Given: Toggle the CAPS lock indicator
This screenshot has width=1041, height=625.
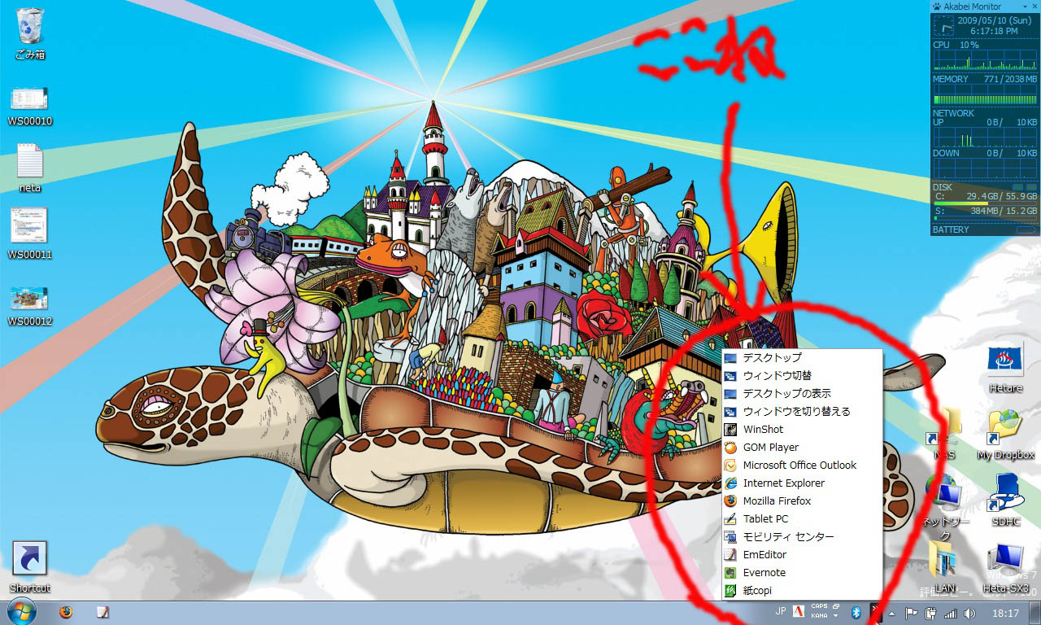Looking at the screenshot, I should [x=819, y=607].
